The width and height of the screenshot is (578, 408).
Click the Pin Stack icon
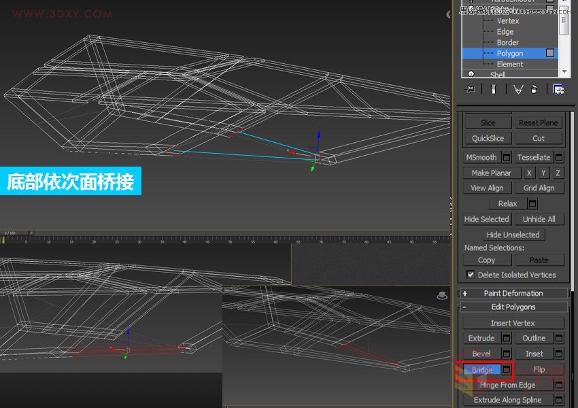coord(471,89)
